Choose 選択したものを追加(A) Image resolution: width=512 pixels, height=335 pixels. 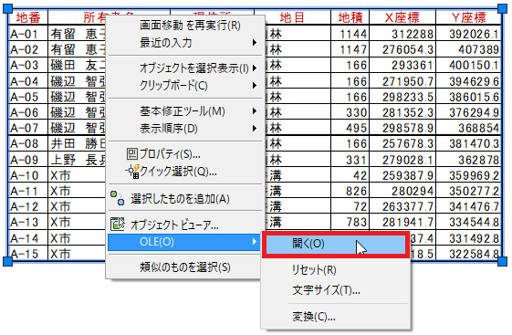[x=184, y=198]
